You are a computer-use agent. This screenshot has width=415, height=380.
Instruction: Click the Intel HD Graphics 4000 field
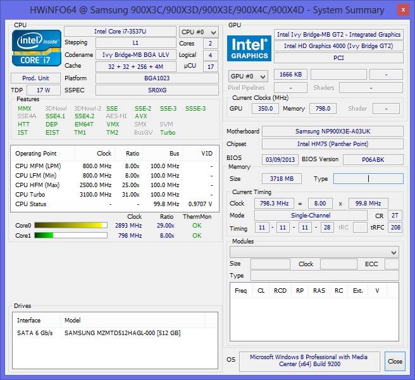pos(338,46)
